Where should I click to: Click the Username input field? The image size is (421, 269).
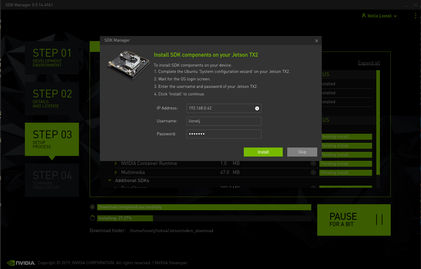(x=224, y=121)
